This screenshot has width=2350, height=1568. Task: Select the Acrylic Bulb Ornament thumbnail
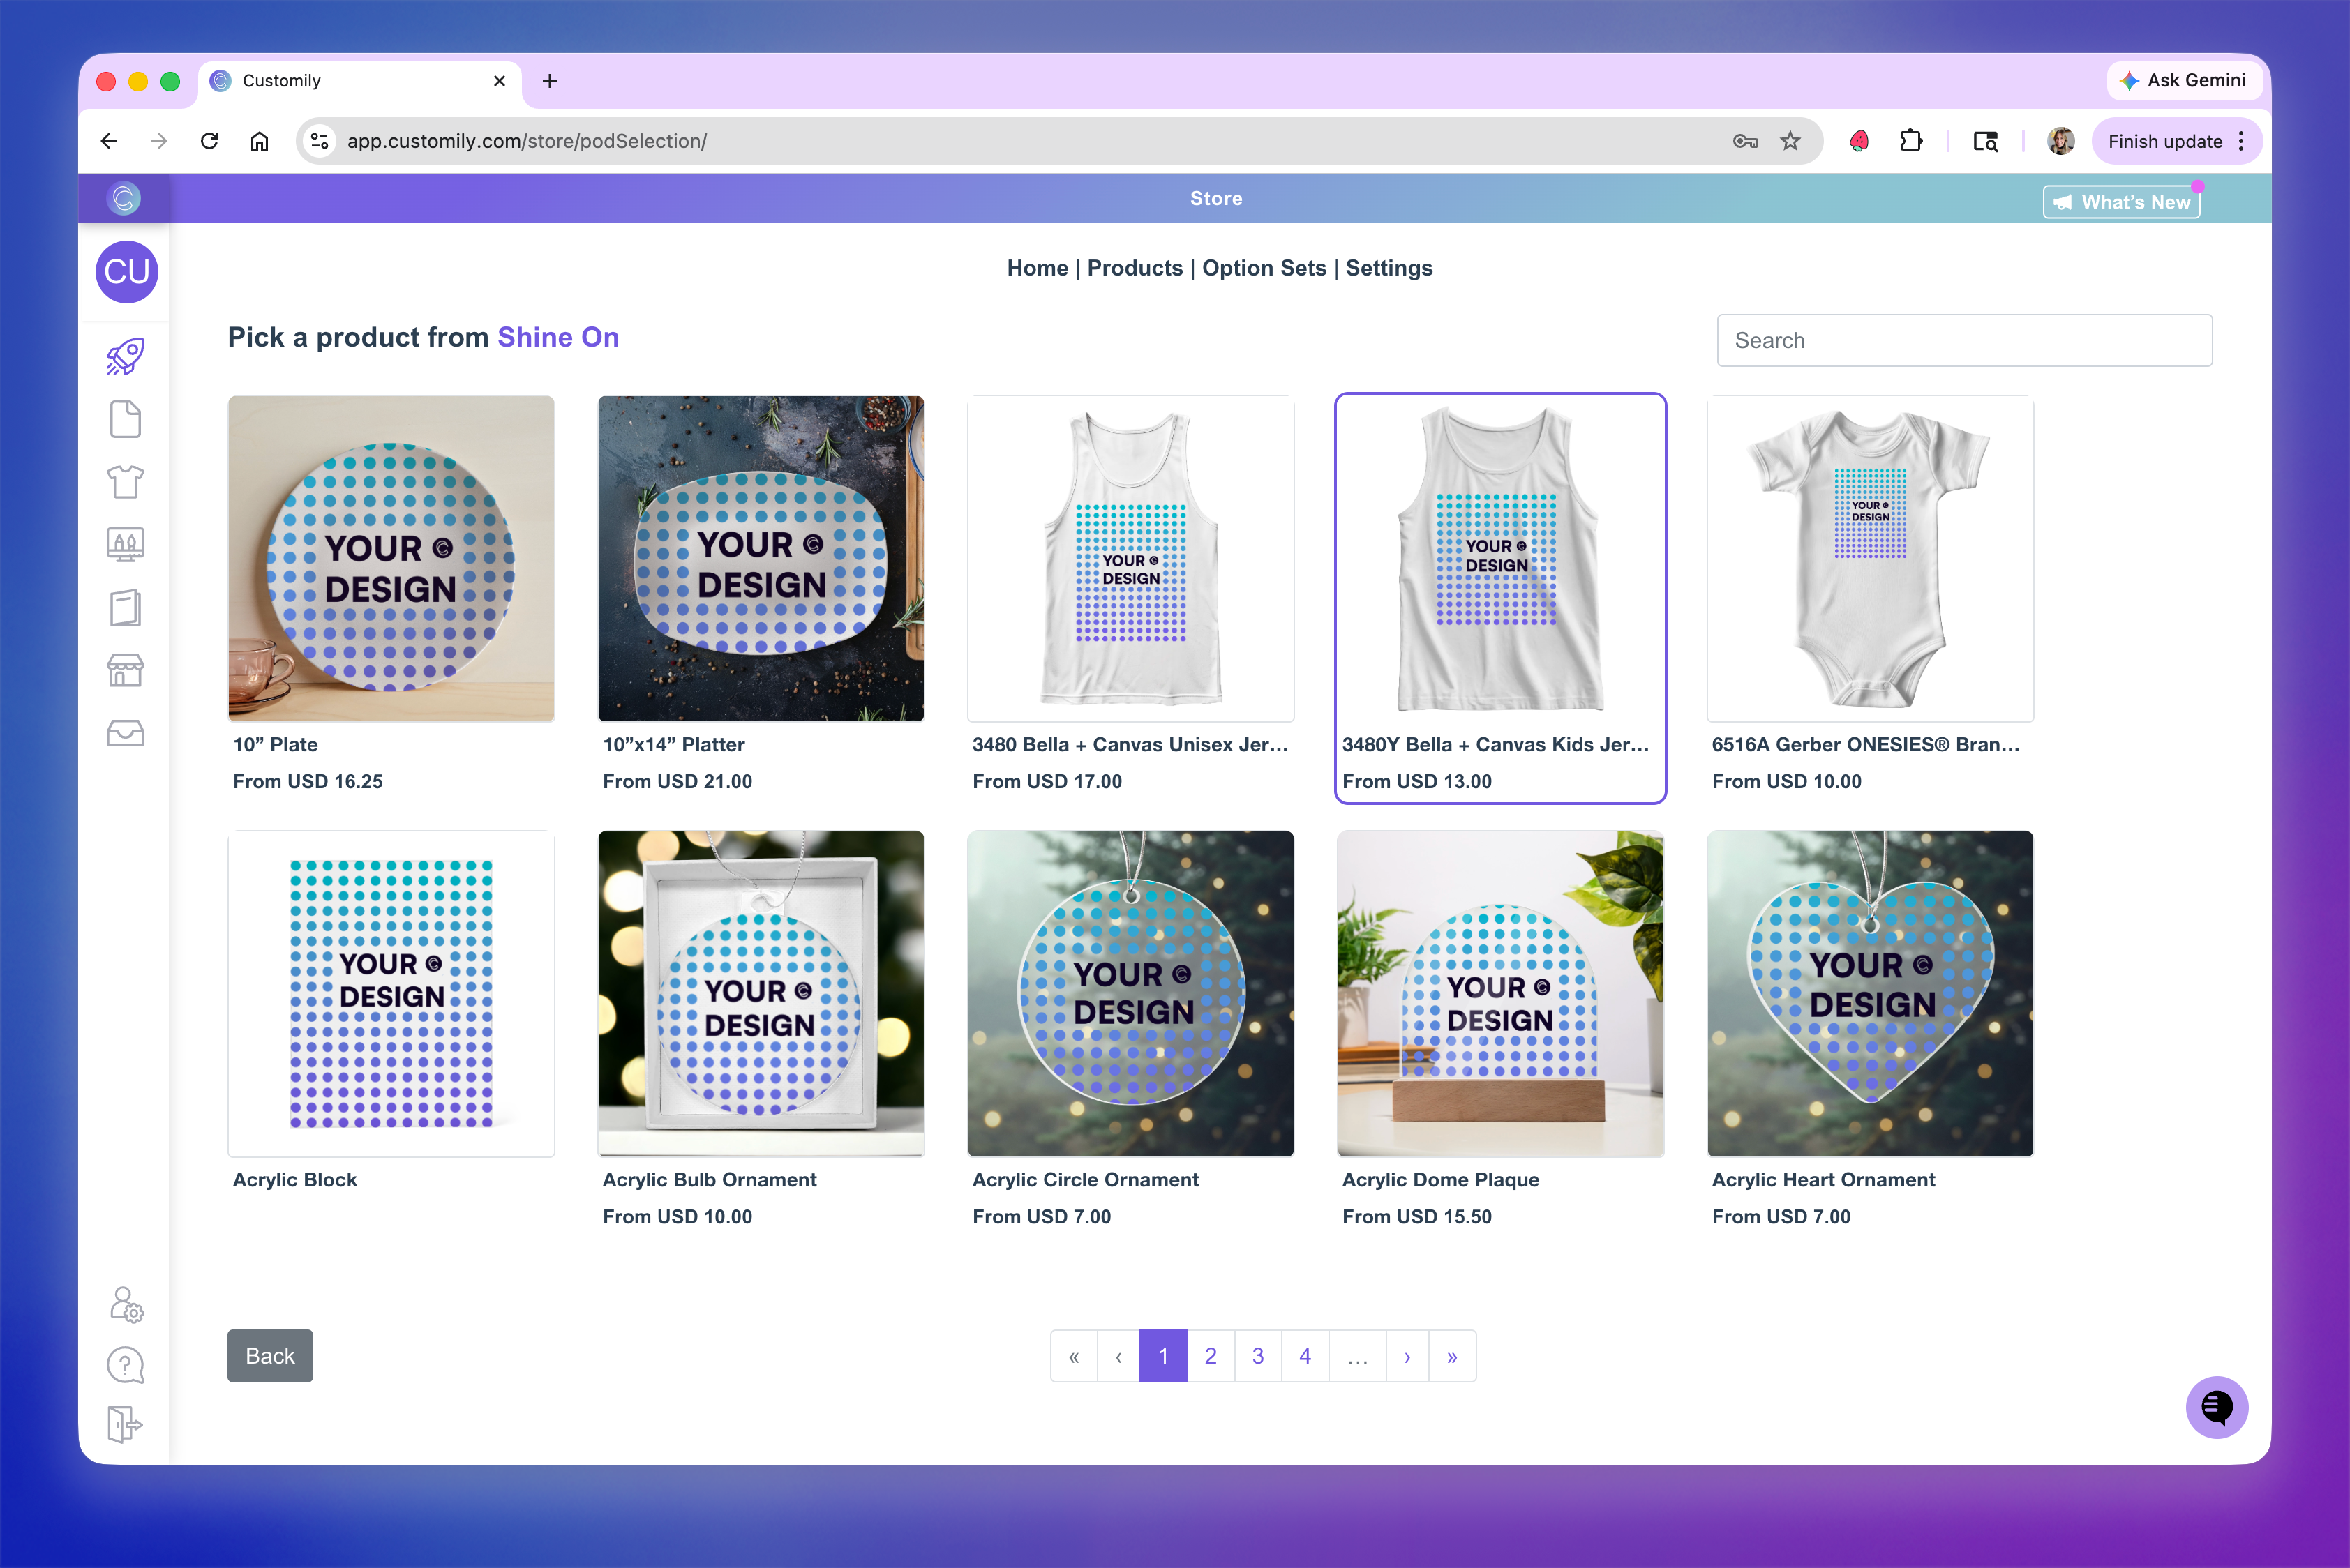761,994
